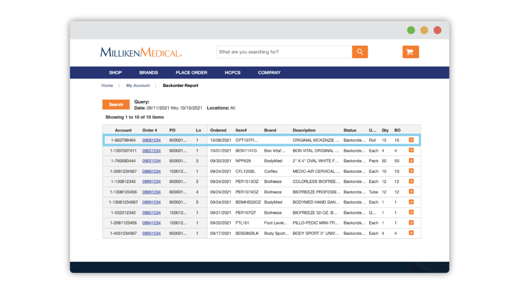Select unit cell Tube
This screenshot has width=519, height=294.
click(373, 192)
